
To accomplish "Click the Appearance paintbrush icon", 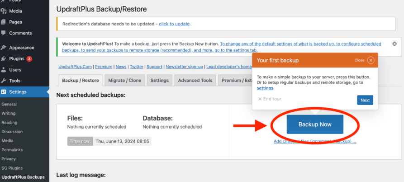I will coord(4,48).
